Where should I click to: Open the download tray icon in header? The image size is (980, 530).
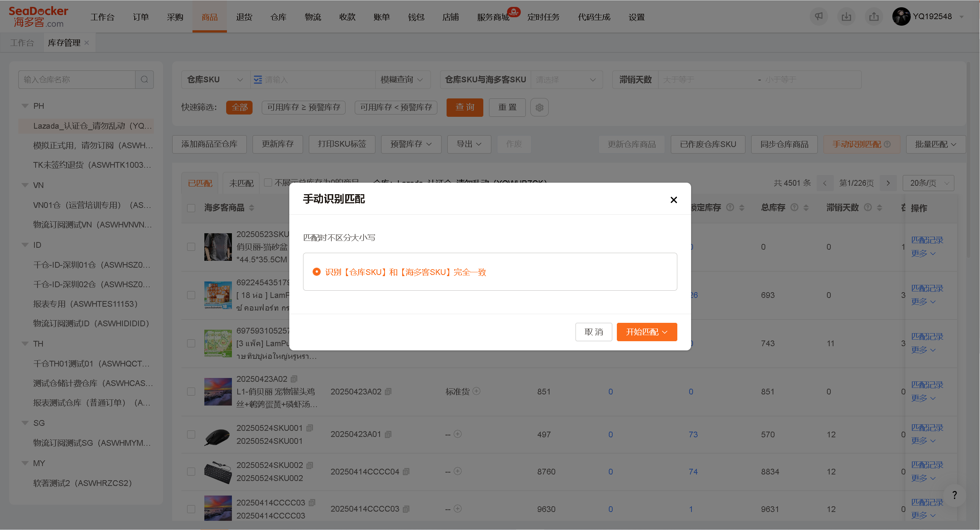(846, 17)
